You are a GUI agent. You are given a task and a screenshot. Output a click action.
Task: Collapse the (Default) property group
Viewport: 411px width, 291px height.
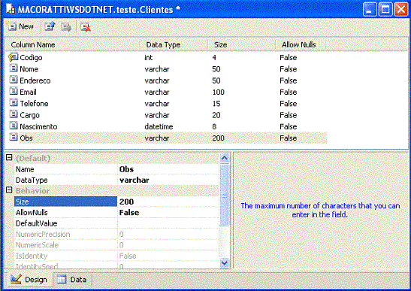tap(9, 157)
